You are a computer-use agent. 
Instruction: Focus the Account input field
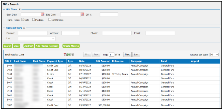click(x=71, y=33)
